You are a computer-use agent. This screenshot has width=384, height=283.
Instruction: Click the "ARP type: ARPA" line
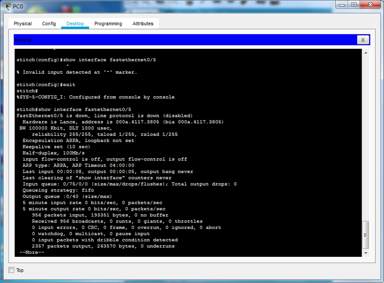79,165
